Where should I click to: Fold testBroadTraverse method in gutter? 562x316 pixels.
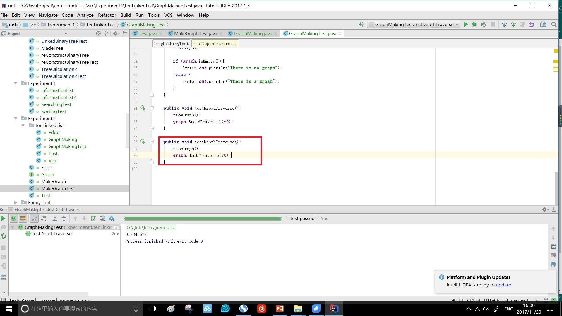152,108
